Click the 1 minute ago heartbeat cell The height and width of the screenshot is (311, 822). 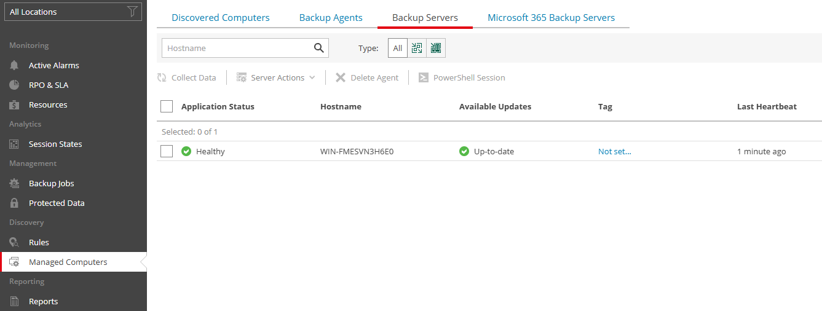(761, 151)
